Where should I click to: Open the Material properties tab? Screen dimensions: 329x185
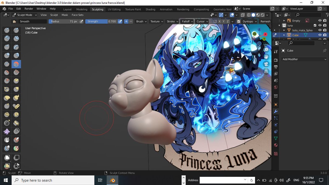(x=276, y=145)
